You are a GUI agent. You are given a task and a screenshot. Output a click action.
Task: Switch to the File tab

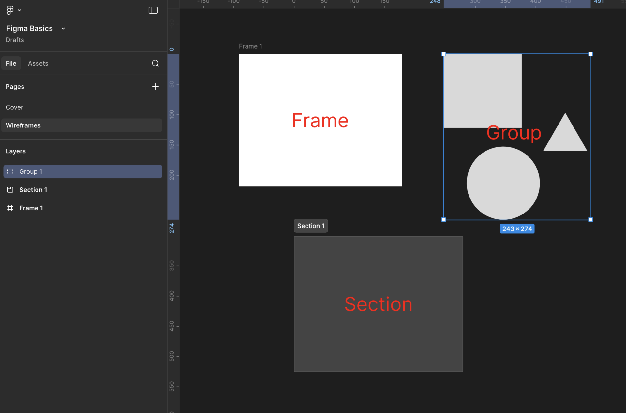pos(11,63)
